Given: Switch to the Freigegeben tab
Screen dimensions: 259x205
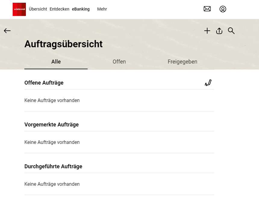Looking at the screenshot, I should 183,62.
